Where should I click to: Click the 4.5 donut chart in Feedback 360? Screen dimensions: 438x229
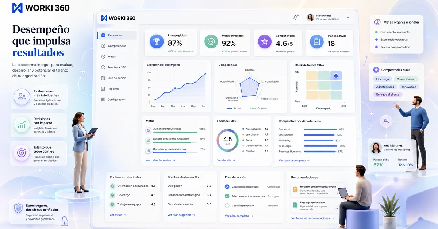pos(227,140)
